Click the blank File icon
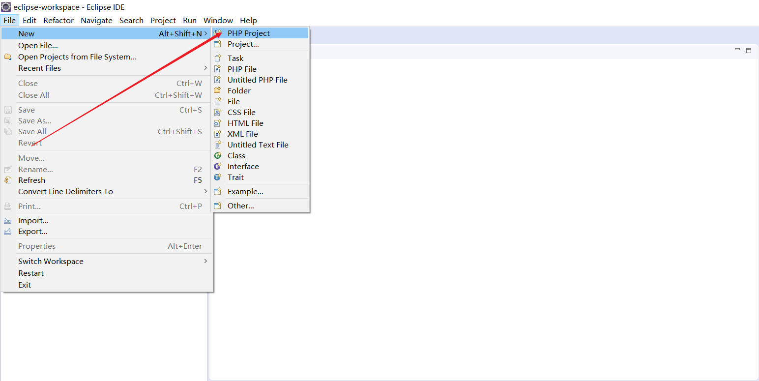The width and height of the screenshot is (759, 381). click(x=218, y=101)
